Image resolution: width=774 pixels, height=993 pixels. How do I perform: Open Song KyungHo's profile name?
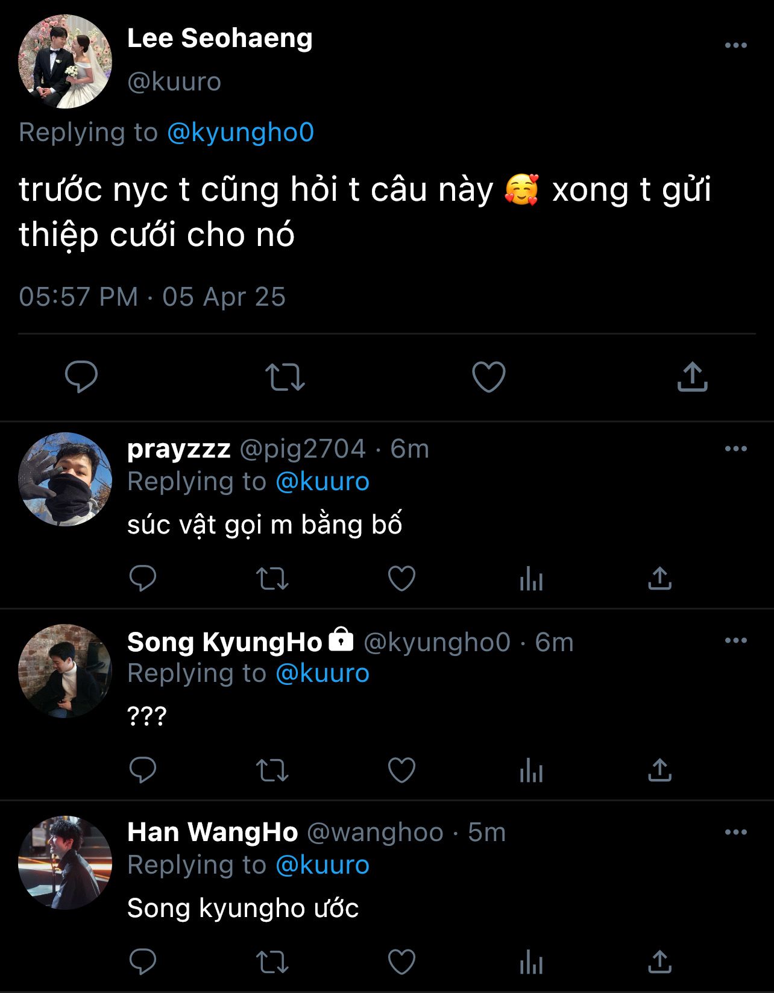(x=225, y=642)
